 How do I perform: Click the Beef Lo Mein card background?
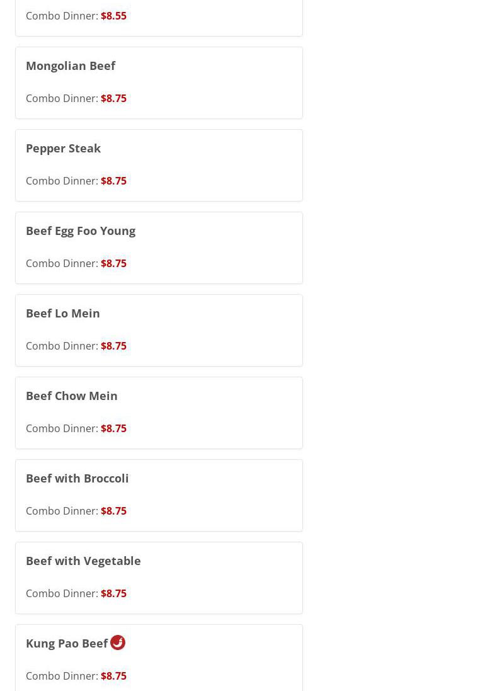pos(220,331)
